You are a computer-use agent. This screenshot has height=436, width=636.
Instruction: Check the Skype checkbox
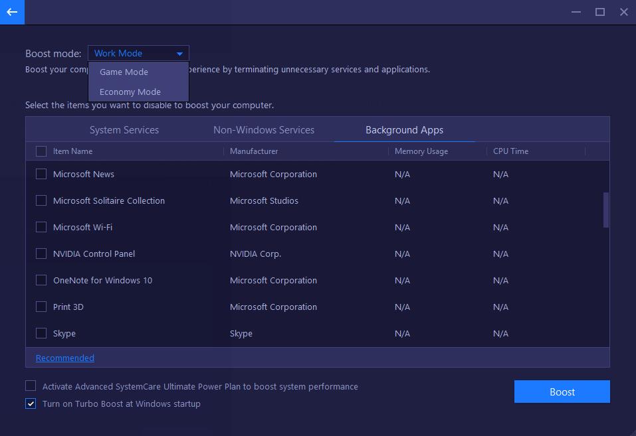(x=41, y=333)
